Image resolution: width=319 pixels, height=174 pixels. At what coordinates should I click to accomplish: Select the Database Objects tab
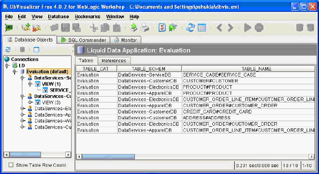click(x=30, y=40)
